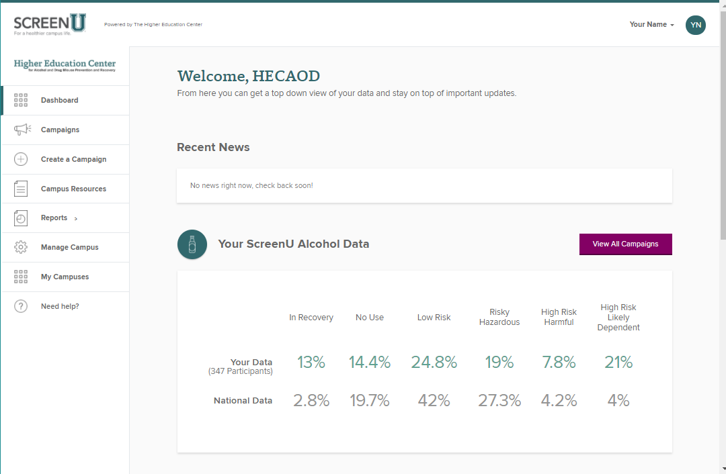Click the 19% Risky Hazardous value
Viewport: 726px width, 474px height.
pos(499,362)
